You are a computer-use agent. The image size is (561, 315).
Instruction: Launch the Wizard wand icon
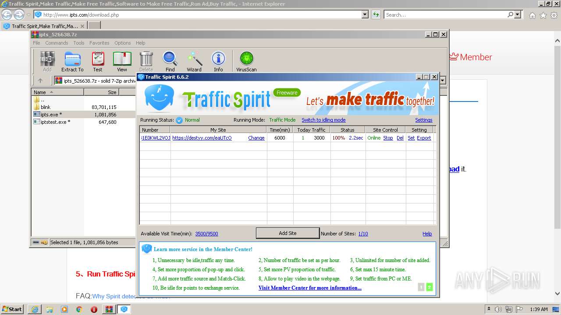[194, 61]
